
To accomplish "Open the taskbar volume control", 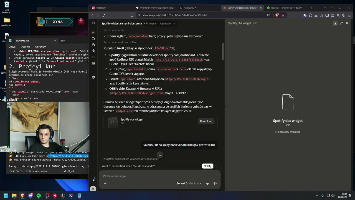I will click(x=333, y=196).
